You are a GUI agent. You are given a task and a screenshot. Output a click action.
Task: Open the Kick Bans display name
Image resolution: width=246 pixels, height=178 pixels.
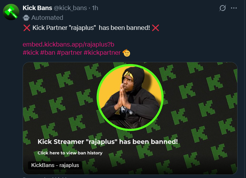[x=37, y=8]
